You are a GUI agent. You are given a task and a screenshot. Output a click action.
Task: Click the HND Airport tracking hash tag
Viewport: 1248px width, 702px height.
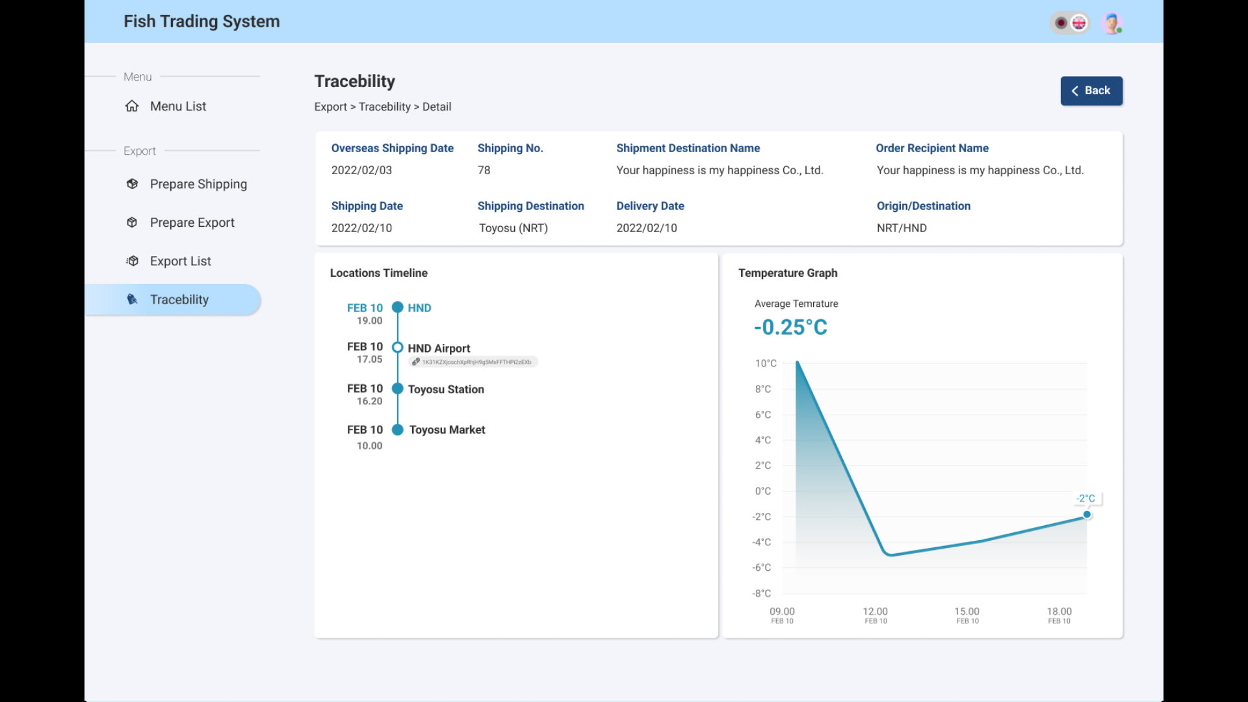pyautogui.click(x=476, y=362)
